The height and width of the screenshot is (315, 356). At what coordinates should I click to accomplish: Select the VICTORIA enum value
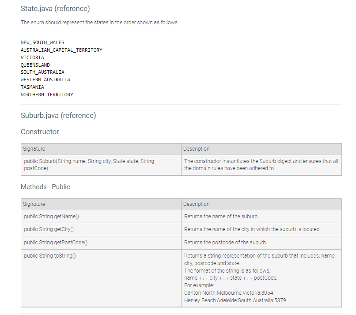(x=32, y=57)
